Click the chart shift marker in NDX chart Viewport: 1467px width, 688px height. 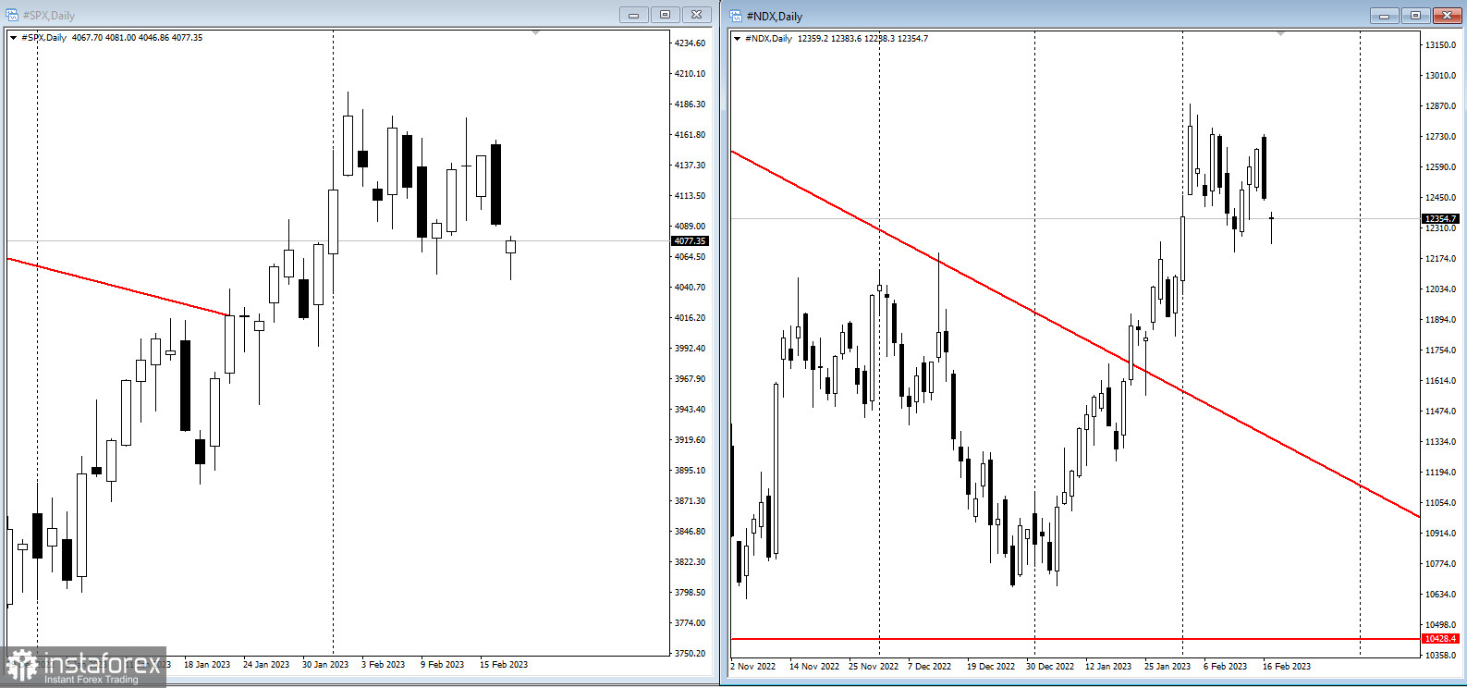click(x=1280, y=33)
